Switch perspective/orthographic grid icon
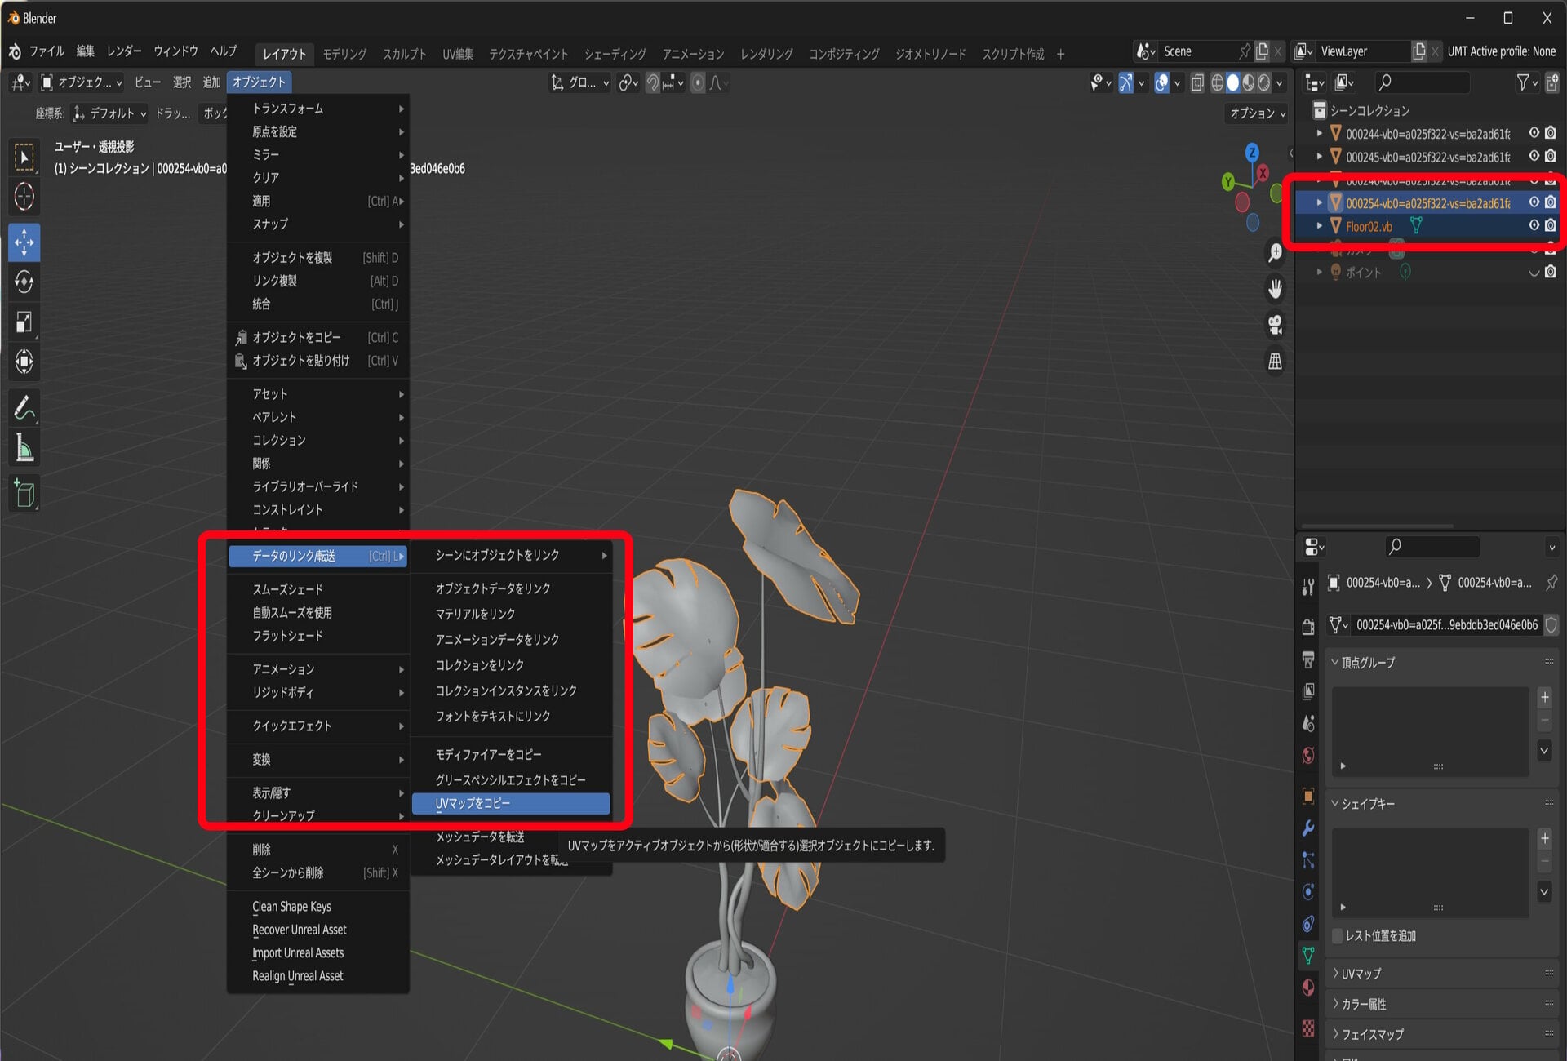This screenshot has width=1567, height=1061. 1275,361
